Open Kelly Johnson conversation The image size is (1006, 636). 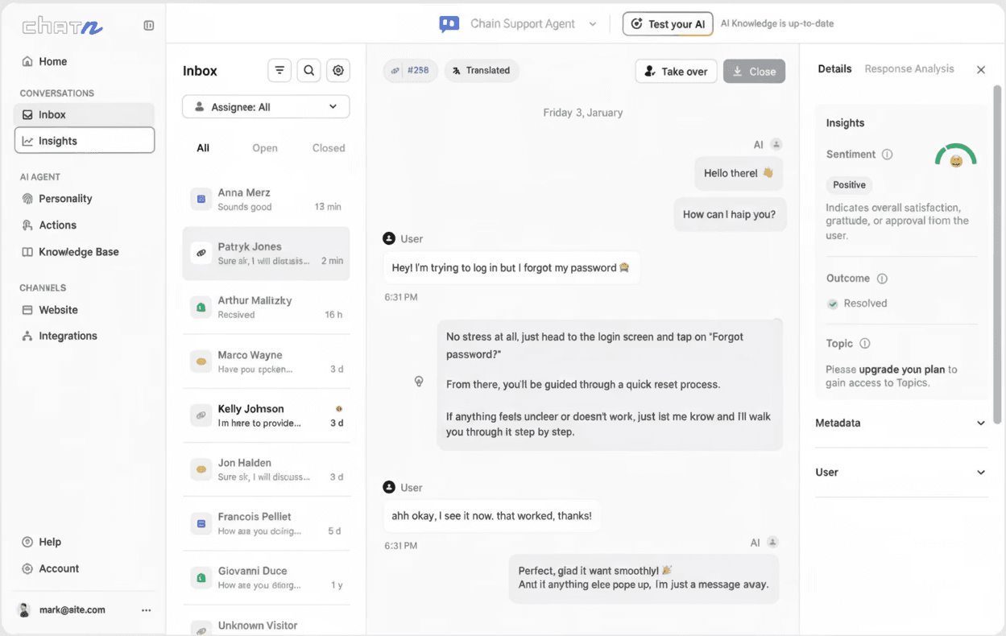click(x=266, y=415)
